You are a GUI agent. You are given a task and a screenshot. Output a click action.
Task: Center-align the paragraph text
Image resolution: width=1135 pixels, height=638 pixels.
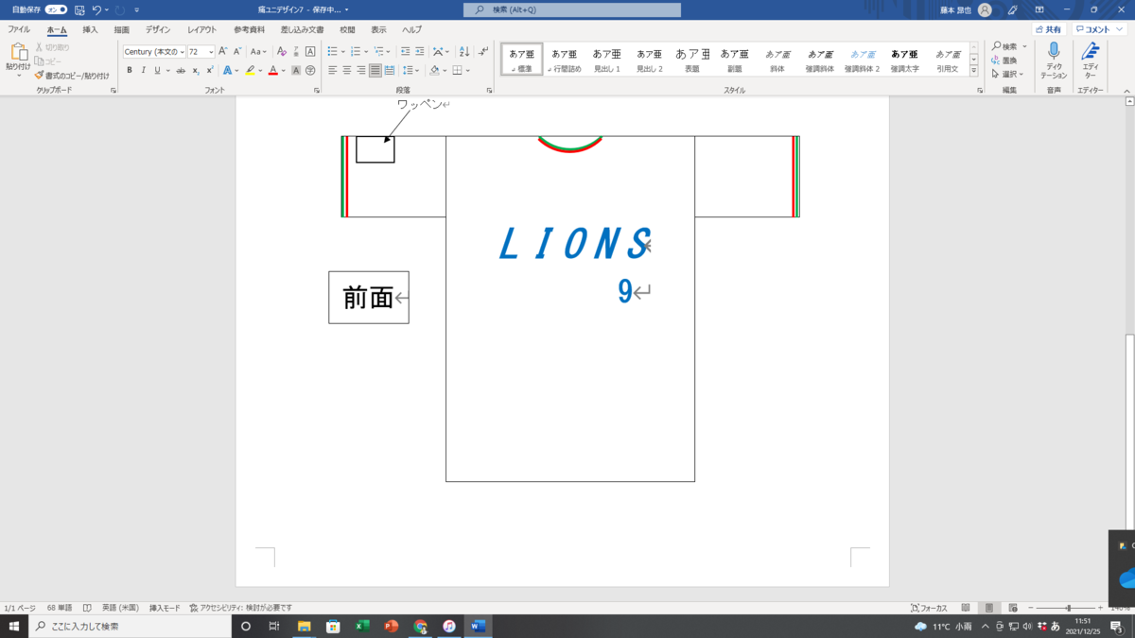pyautogui.click(x=347, y=70)
